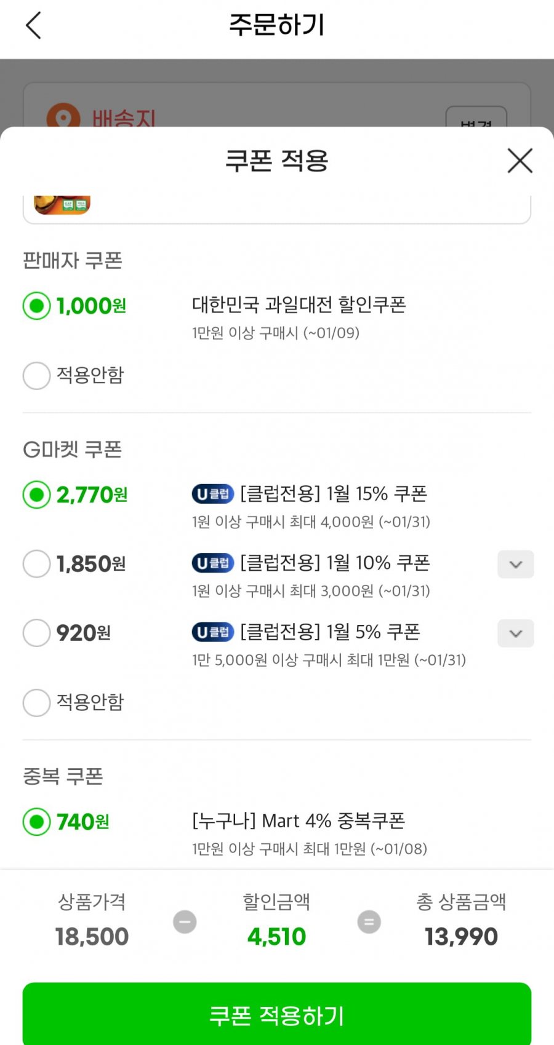Click the U클럽 badge on 10% coupon

(x=213, y=563)
